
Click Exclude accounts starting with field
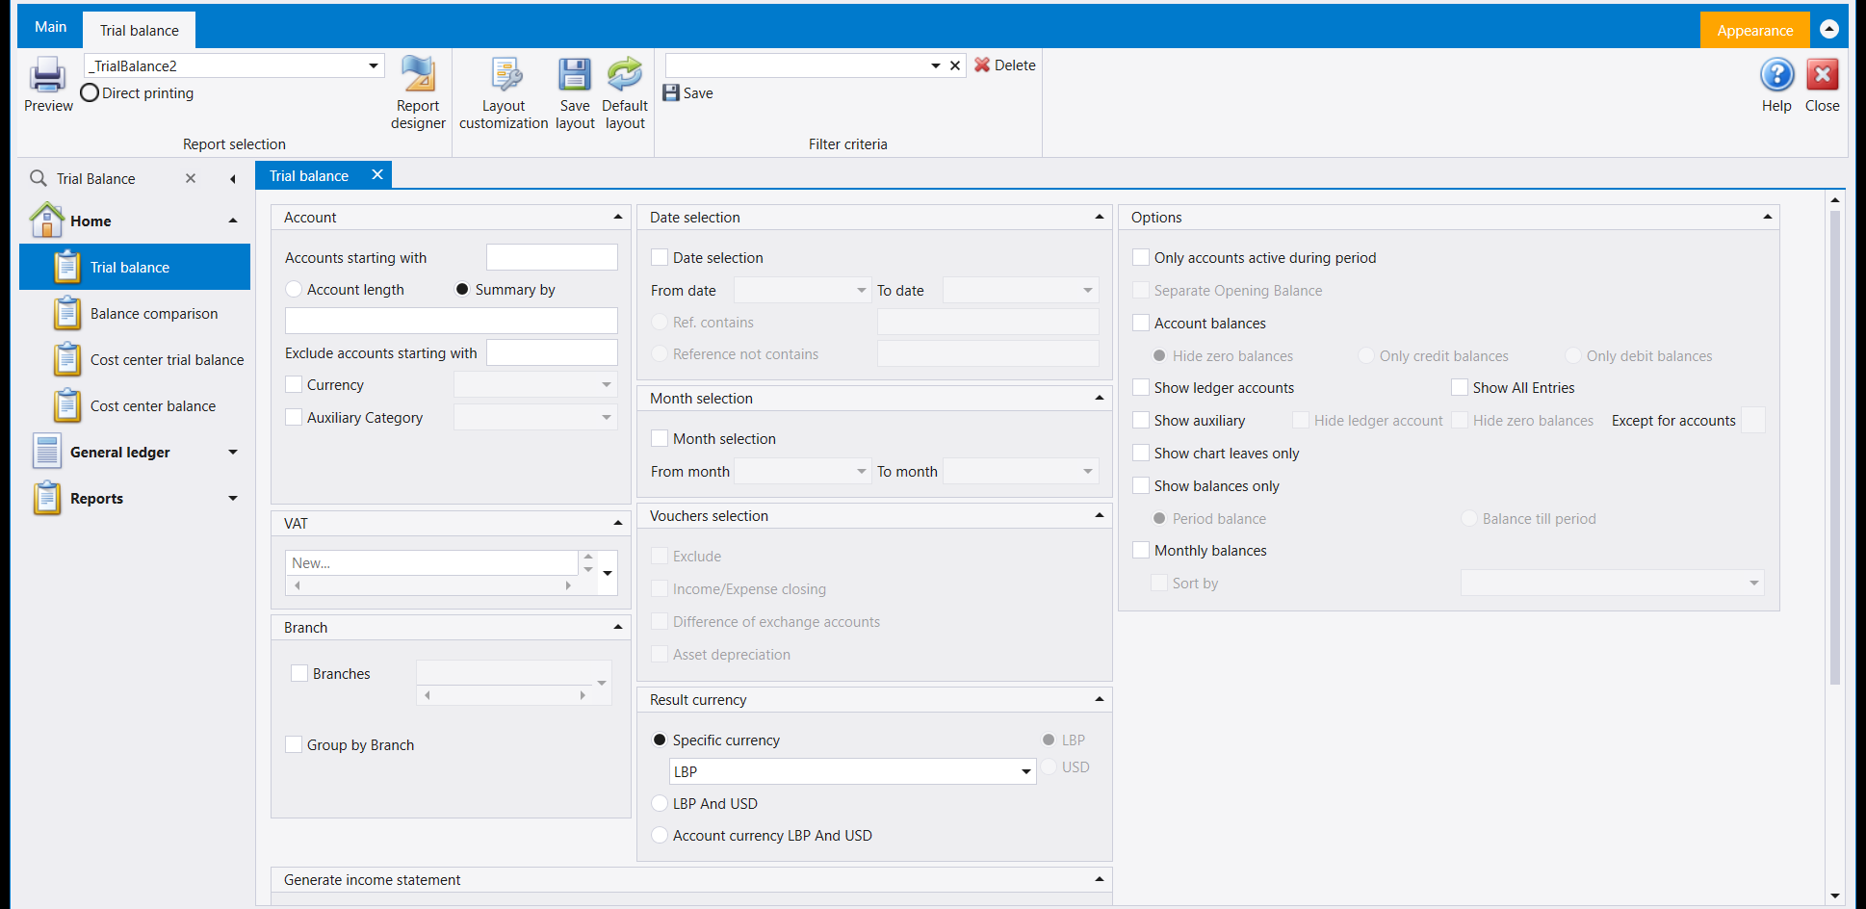point(552,352)
